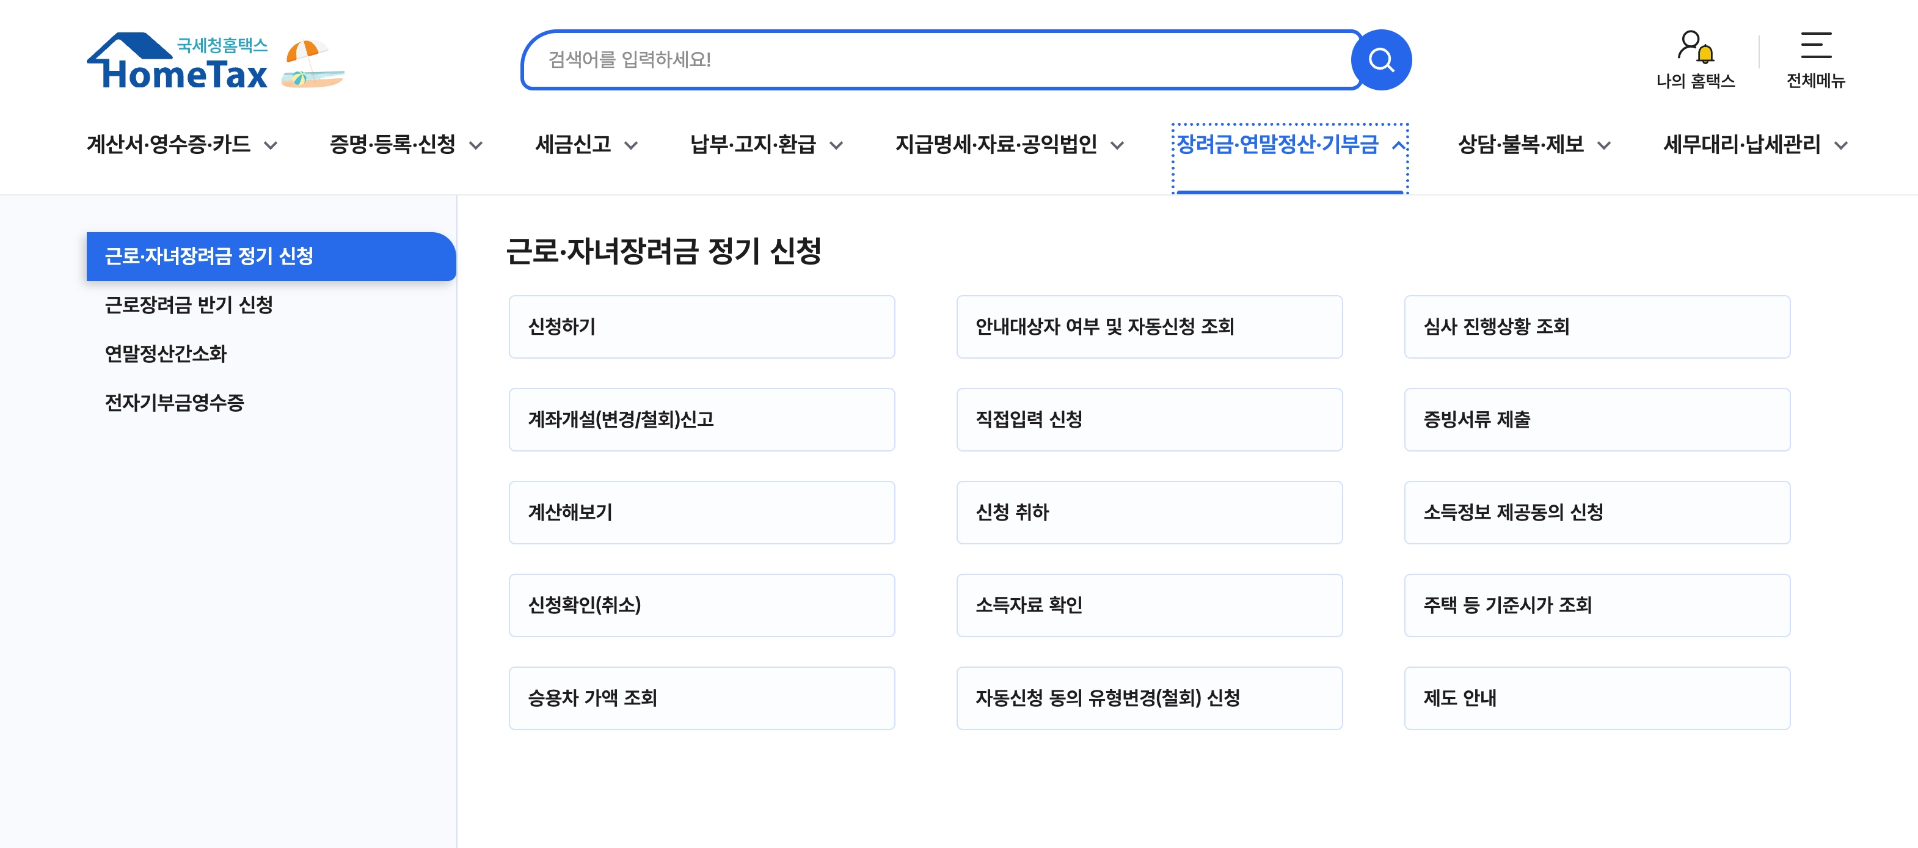Open 계산해보기
Screen dimensions: 1918x848
tap(701, 512)
